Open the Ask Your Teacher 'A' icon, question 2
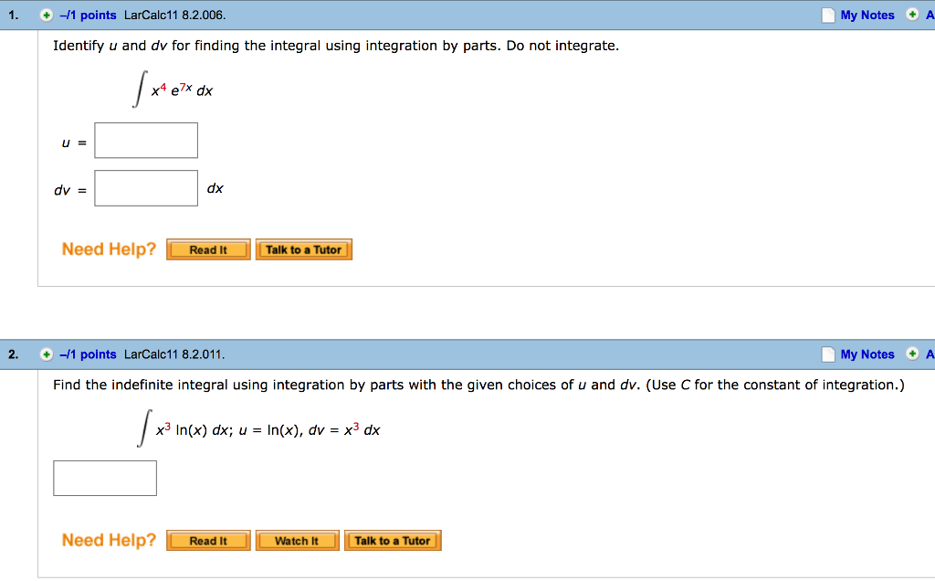935x581 pixels. point(930,354)
